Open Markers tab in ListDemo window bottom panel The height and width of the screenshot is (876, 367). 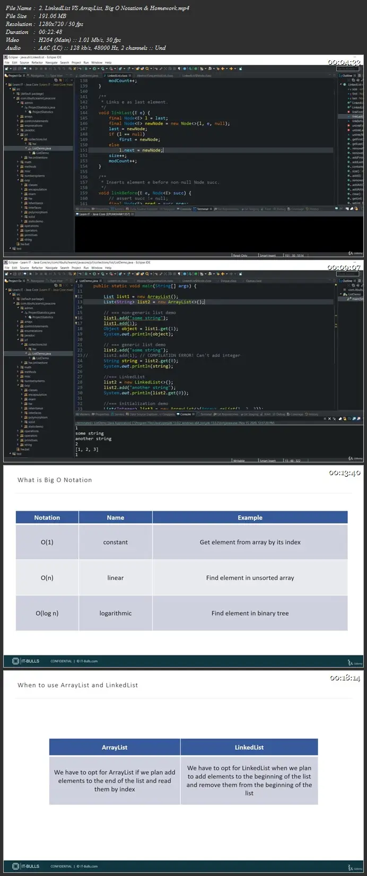(84, 414)
